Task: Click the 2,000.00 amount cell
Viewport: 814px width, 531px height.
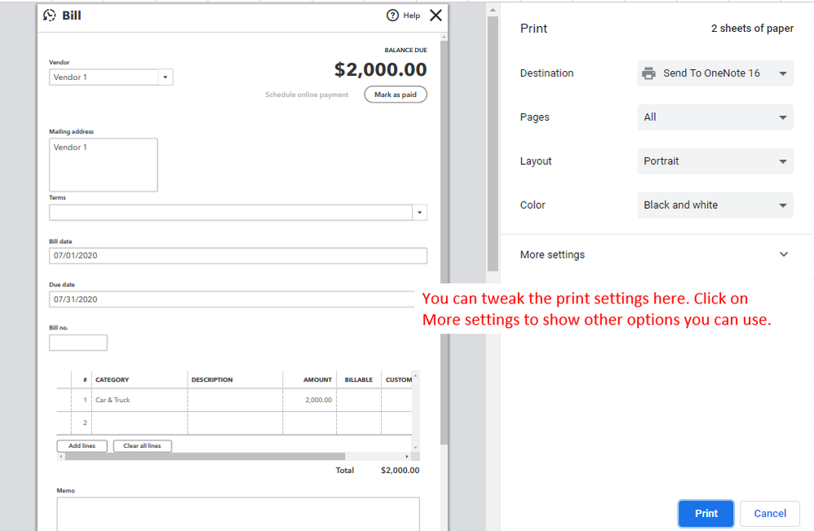Action: coord(310,400)
